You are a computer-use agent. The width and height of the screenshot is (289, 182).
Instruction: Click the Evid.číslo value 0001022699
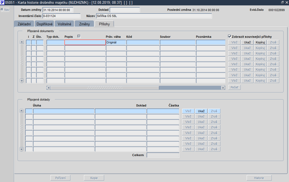click(x=277, y=10)
